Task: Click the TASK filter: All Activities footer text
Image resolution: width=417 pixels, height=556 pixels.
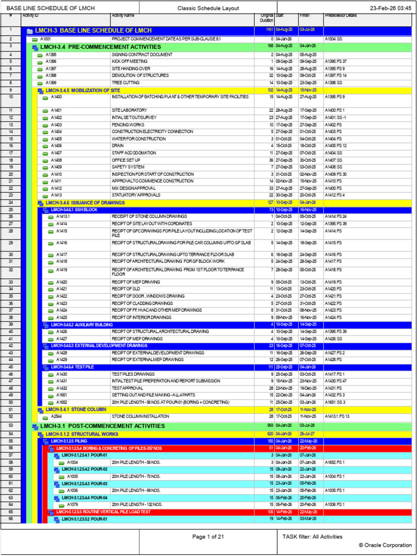Action: tap(312, 537)
